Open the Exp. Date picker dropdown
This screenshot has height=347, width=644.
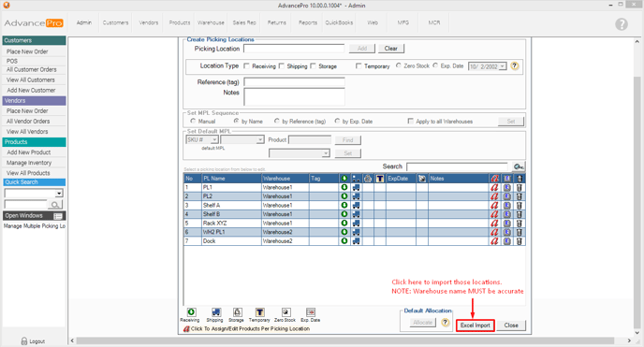503,66
